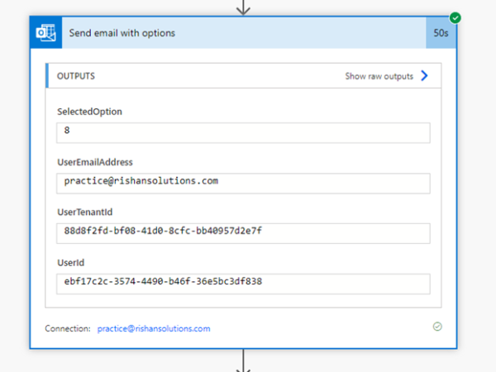Click the outgoing arrow connector below card

click(243, 360)
